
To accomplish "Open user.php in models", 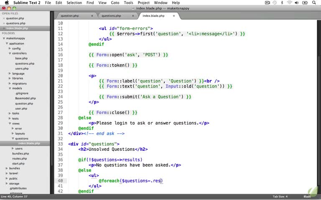I will point(21,109).
